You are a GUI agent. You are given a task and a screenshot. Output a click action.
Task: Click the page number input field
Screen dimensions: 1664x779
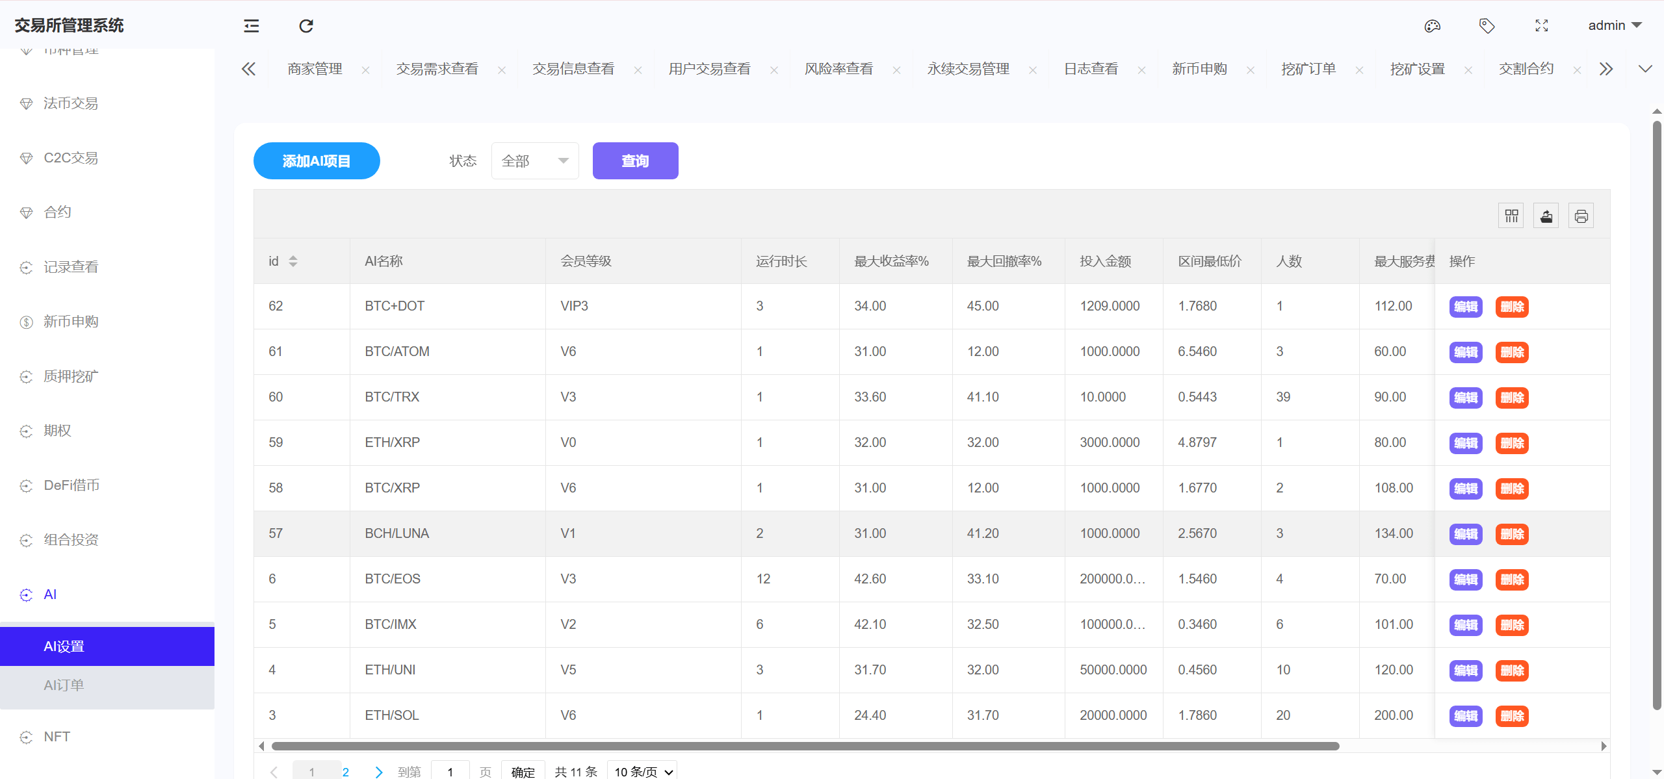pyautogui.click(x=450, y=771)
